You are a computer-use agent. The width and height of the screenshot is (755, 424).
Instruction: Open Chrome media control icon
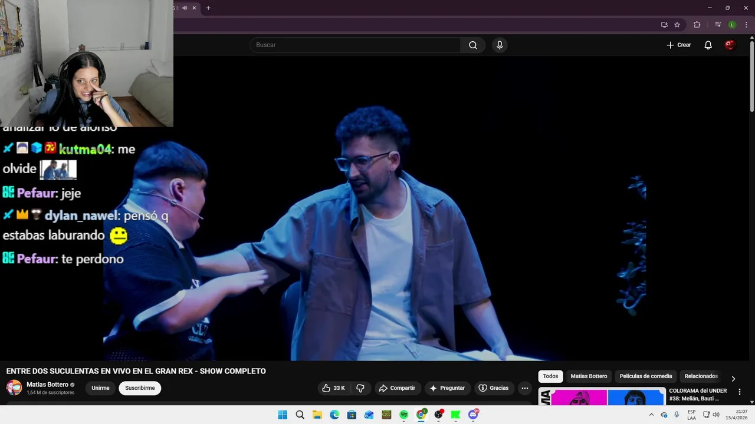(x=718, y=25)
